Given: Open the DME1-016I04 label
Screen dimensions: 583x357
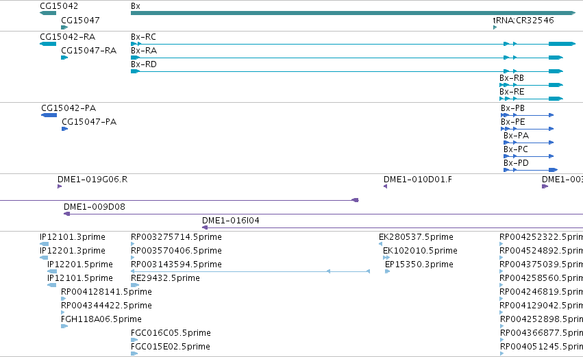Looking at the screenshot, I should (x=230, y=221).
